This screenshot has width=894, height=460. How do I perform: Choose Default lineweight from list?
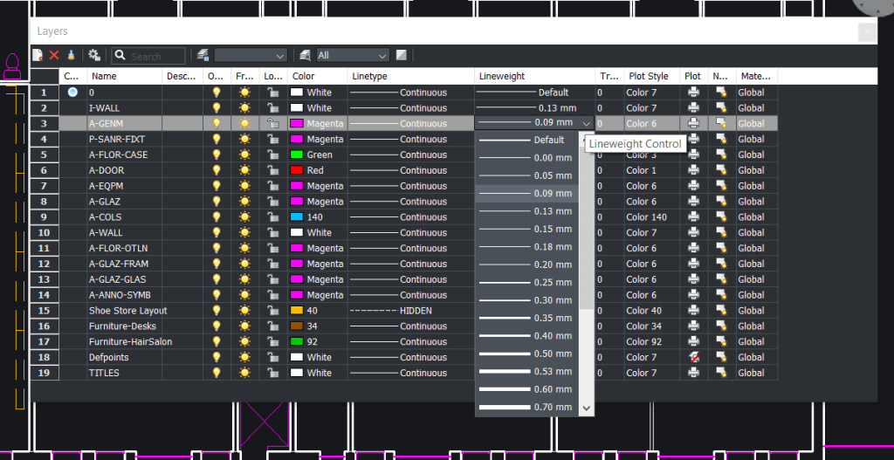[x=527, y=140]
